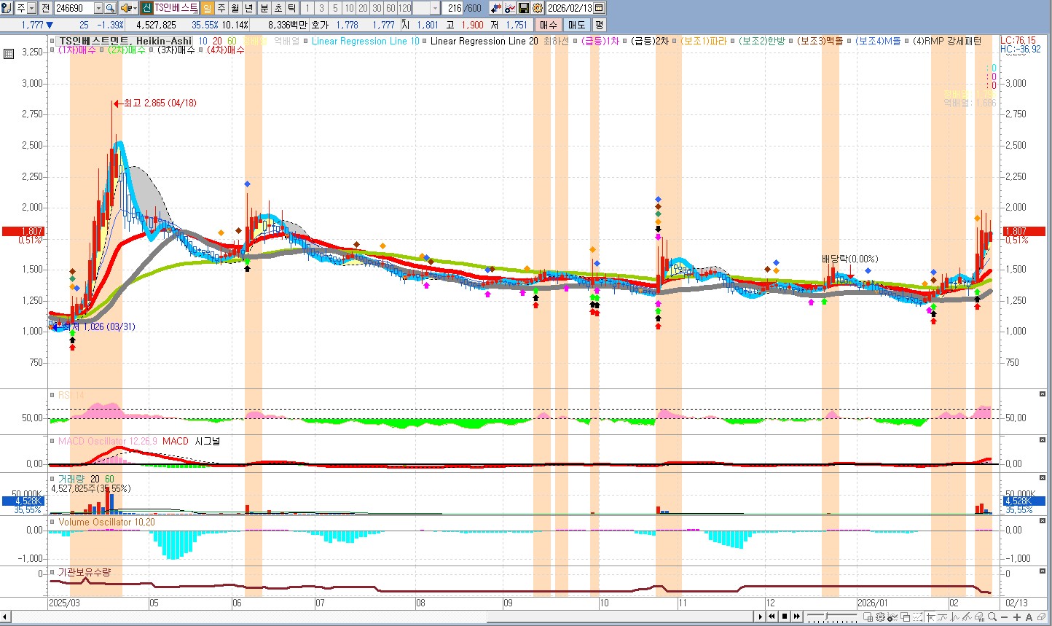1052x626 pixels.
Task: Open the sound icon dropdown arrow
Action: point(136,8)
